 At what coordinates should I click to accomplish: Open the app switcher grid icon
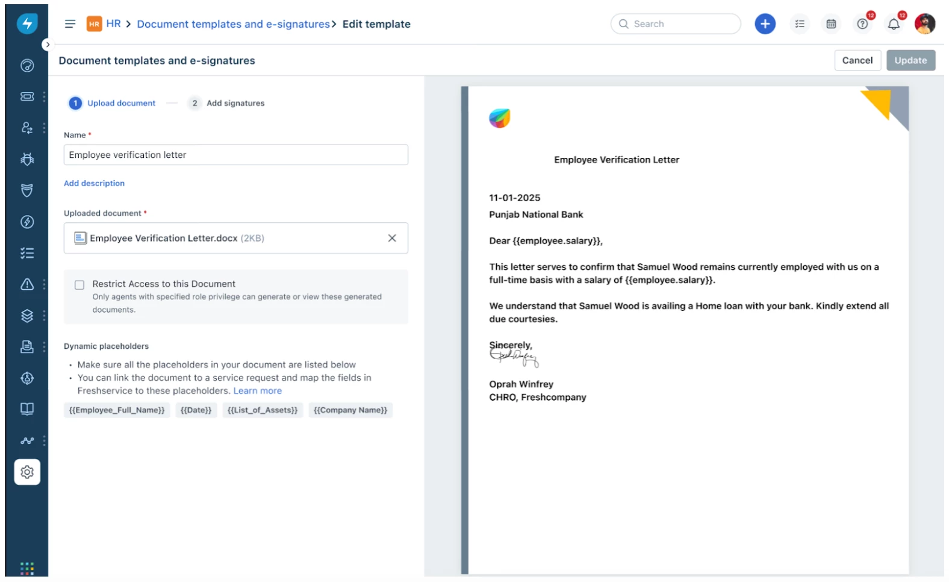[x=27, y=568]
